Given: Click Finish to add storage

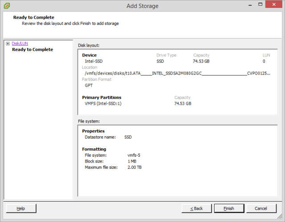Looking at the screenshot, I should pyautogui.click(x=229, y=208).
